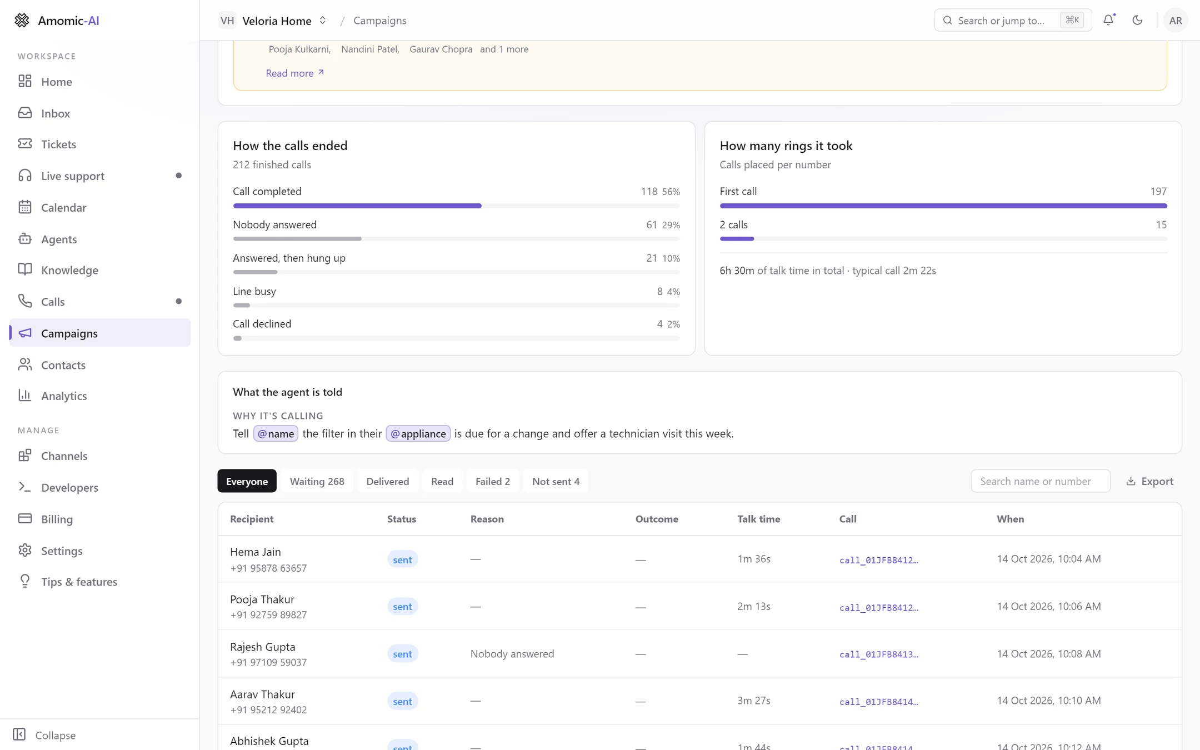The height and width of the screenshot is (750, 1200).
Task: Switch to the Delivered tab
Action: click(387, 481)
